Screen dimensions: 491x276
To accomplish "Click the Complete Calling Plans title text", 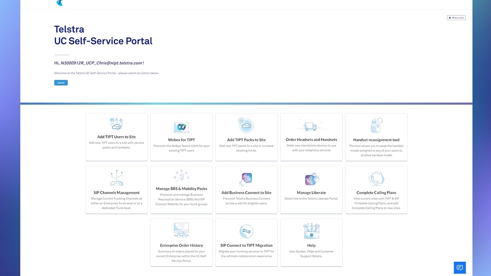I will 376,193.
